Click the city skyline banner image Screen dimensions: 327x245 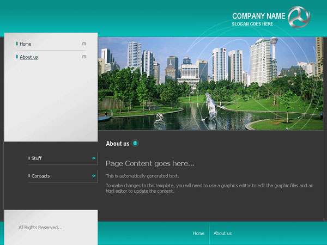pos(210,83)
